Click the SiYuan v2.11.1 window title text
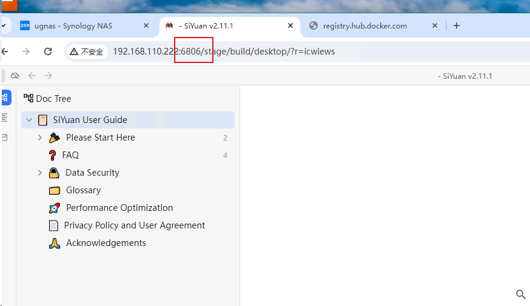The width and height of the screenshot is (530, 306). (x=465, y=76)
